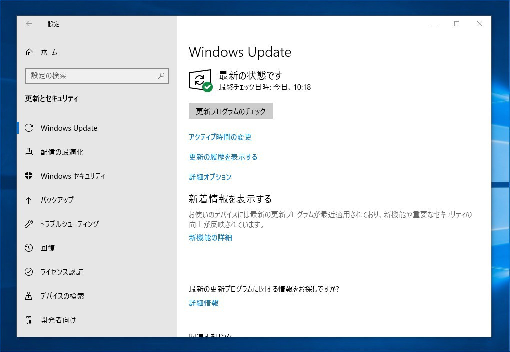
Task: Click the back arrow in Settings title bar
Action: pos(29,24)
